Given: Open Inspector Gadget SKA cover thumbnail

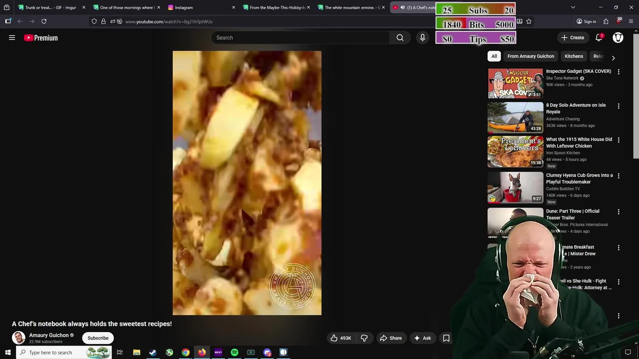Looking at the screenshot, I should [x=515, y=83].
